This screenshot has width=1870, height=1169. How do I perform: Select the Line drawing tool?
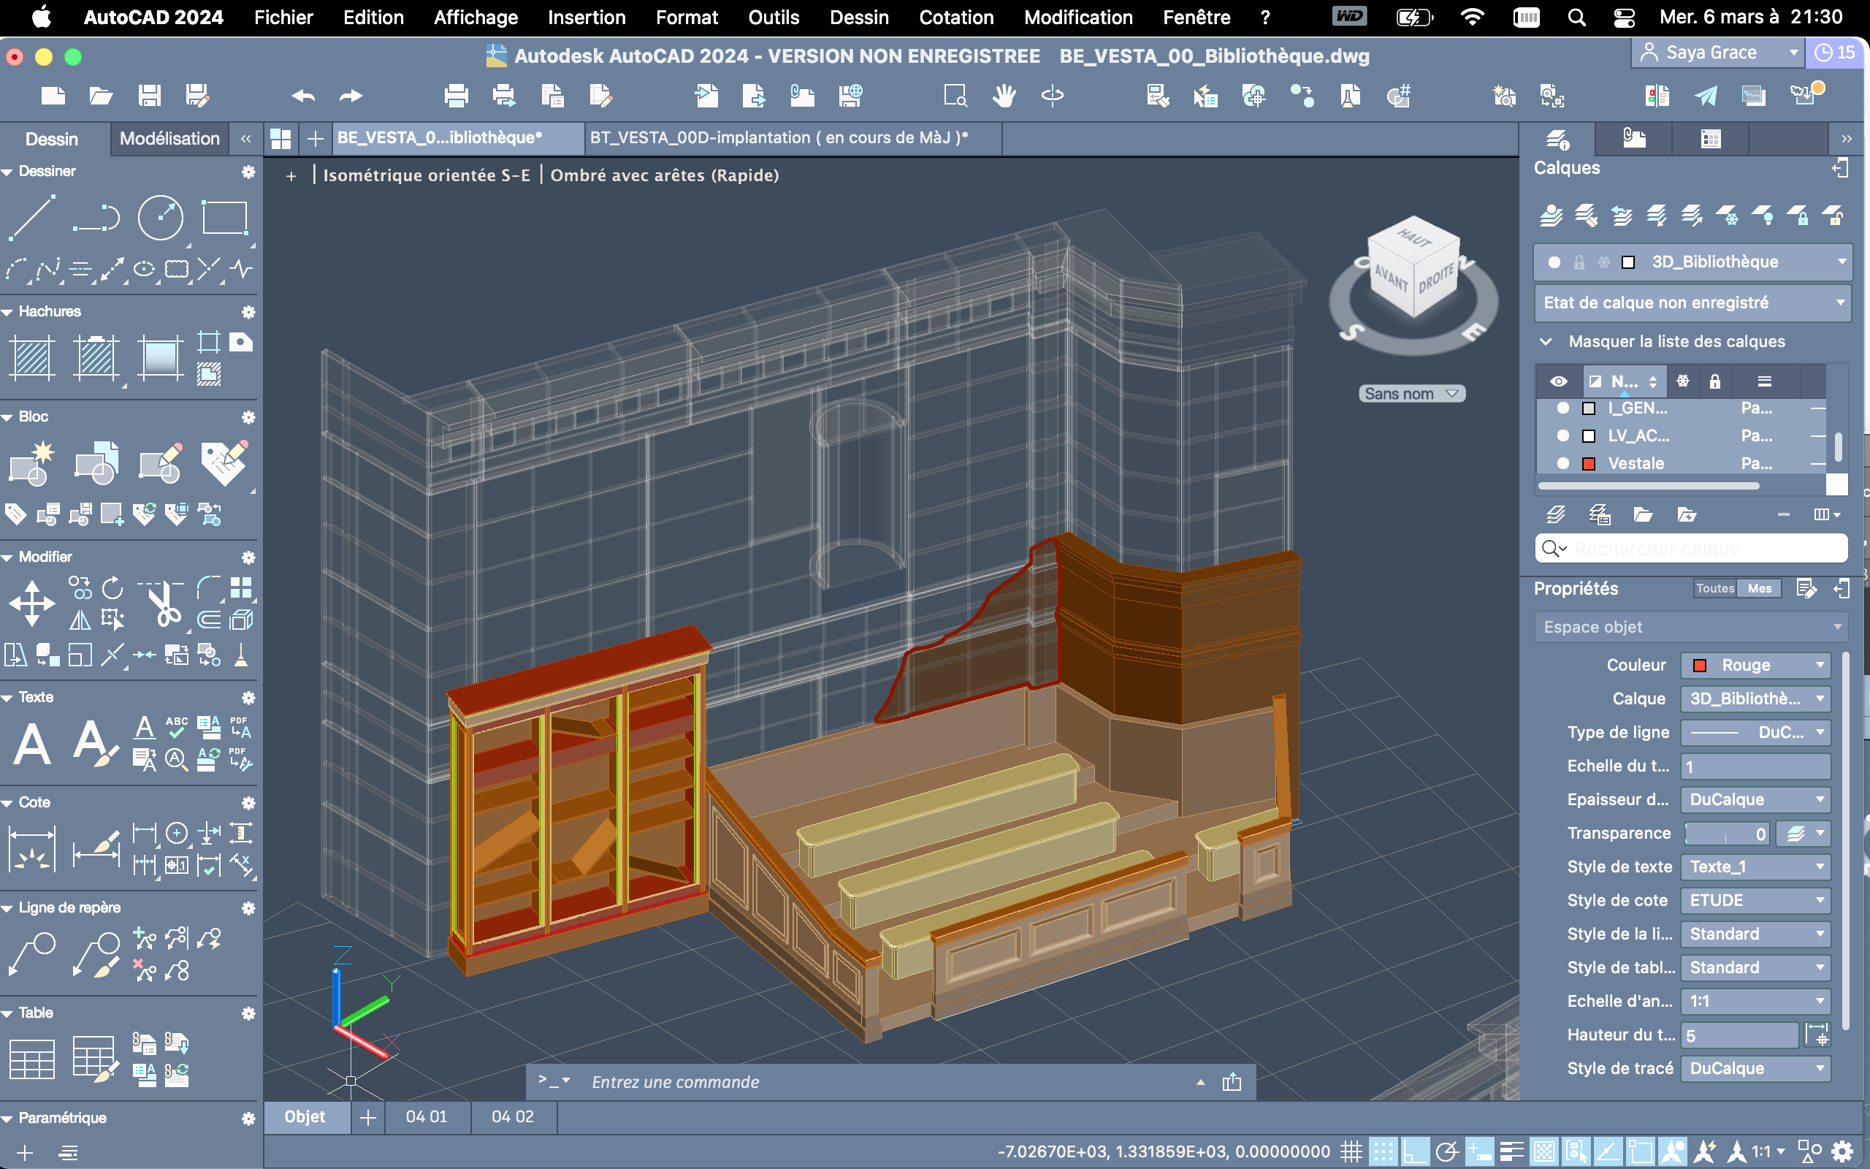(31, 218)
